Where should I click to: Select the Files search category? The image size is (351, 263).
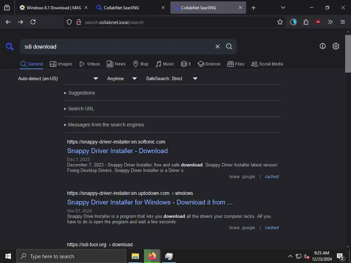click(236, 64)
